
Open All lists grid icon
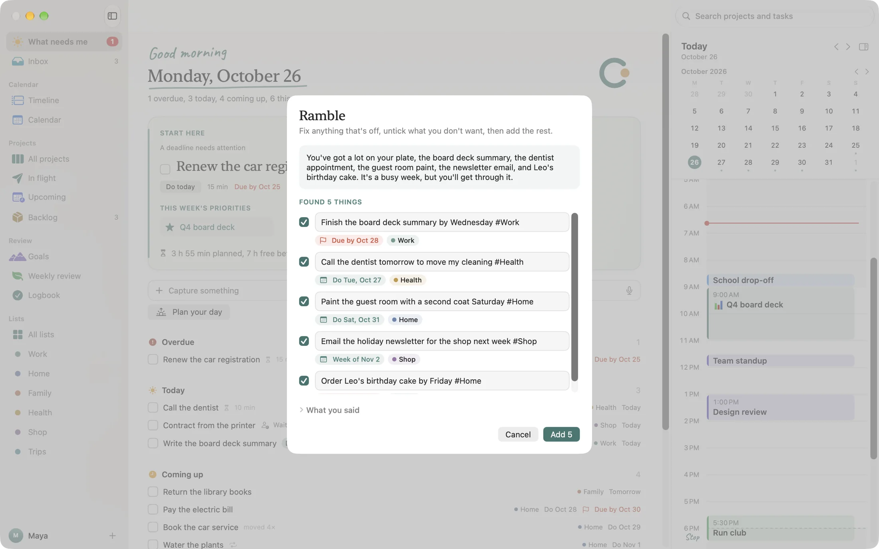click(x=18, y=335)
